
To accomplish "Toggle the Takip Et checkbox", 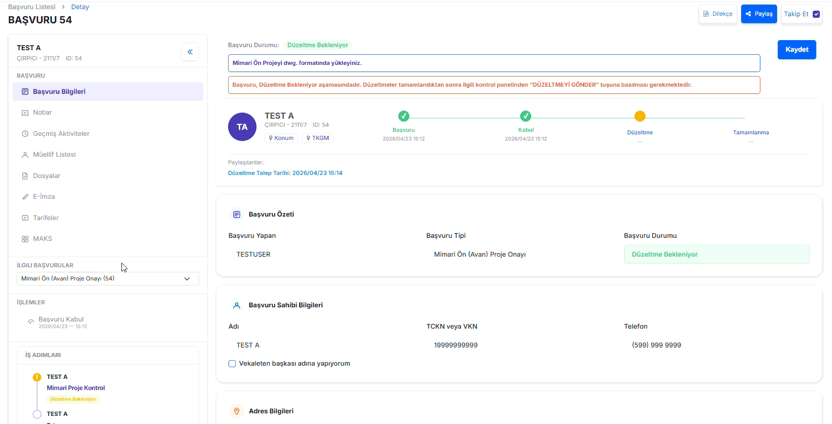I will pos(816,14).
